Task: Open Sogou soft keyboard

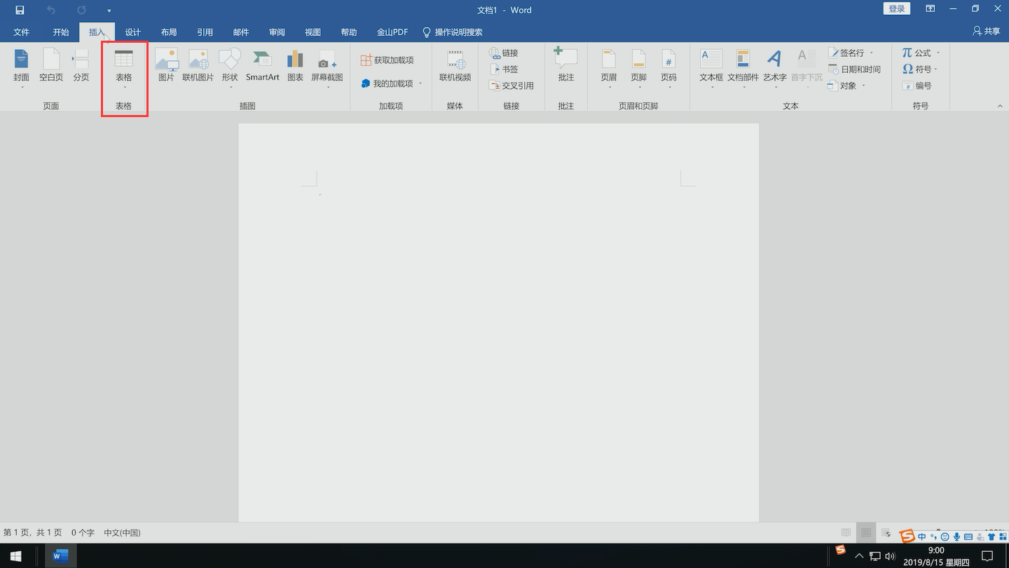Action: pyautogui.click(x=968, y=537)
